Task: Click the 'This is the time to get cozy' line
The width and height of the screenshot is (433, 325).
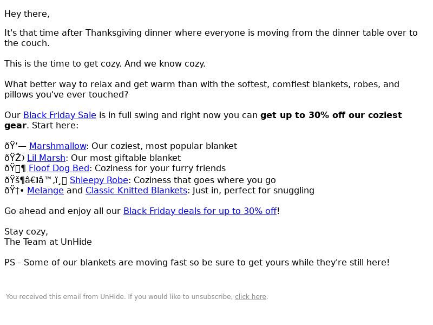Action: tap(105, 64)
